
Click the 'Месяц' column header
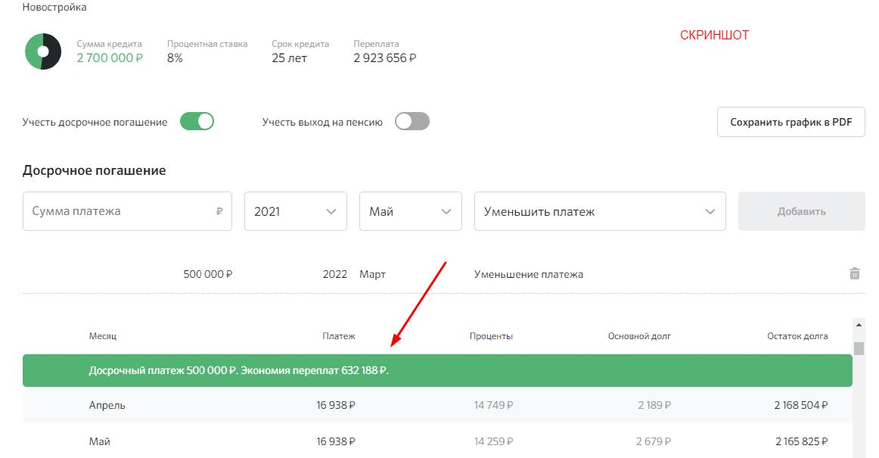[x=103, y=336]
